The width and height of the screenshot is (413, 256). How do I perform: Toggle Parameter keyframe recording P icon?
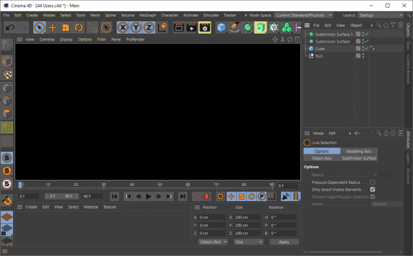pos(262,196)
